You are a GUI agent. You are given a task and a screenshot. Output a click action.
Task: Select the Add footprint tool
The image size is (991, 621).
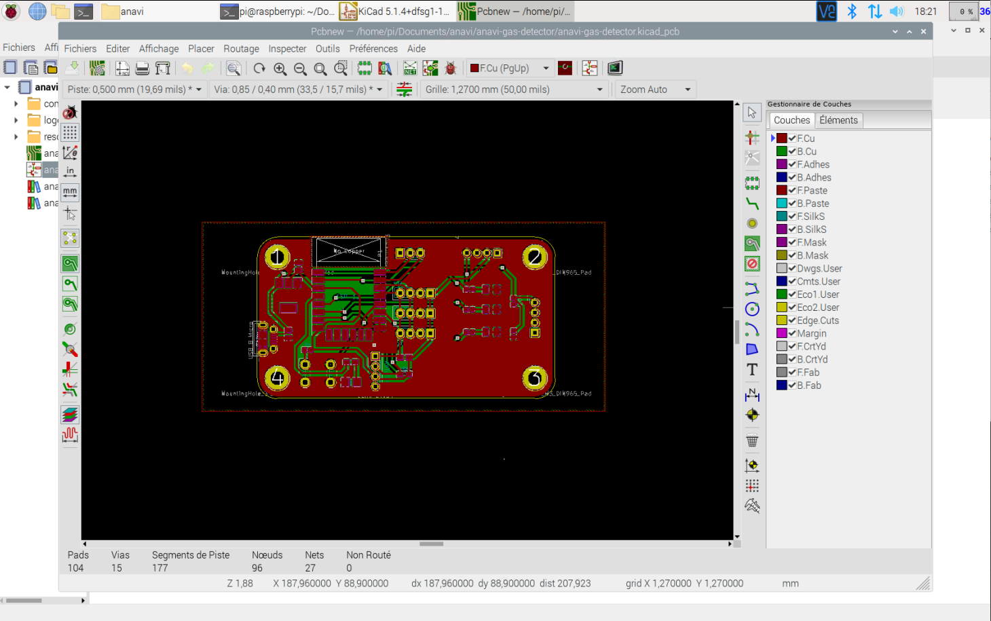752,183
